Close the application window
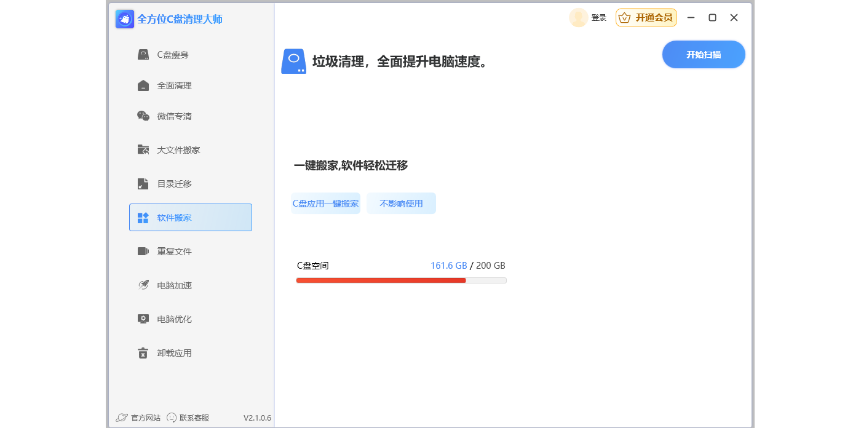The height and width of the screenshot is (428, 861). [x=734, y=18]
